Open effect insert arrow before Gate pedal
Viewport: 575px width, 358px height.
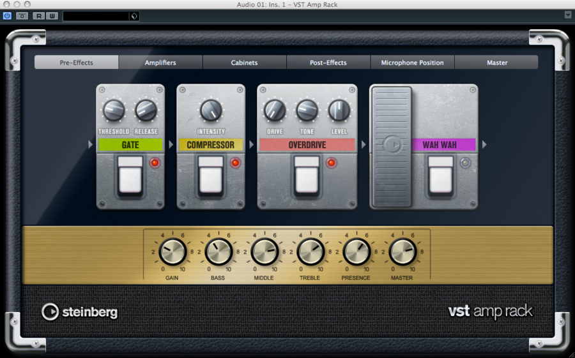coord(91,144)
